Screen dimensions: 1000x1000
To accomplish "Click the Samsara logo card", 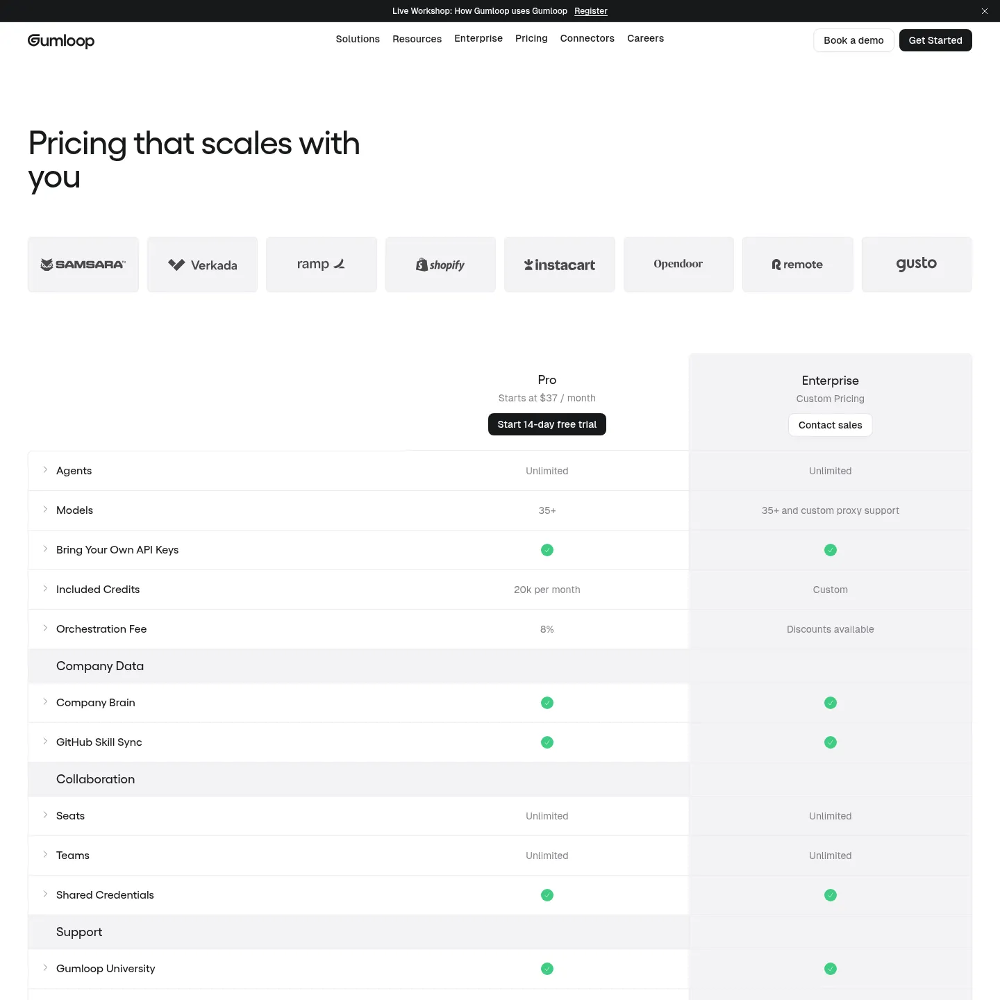I will coord(83,265).
